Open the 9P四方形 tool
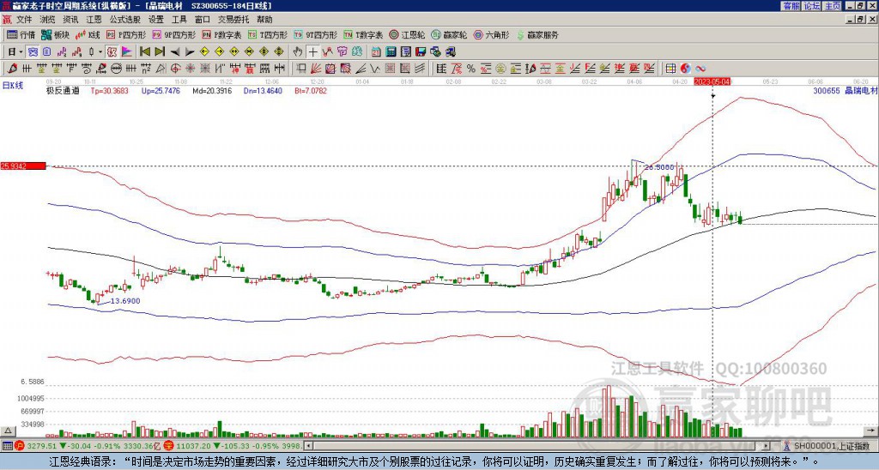This screenshot has height=470, width=879. pos(173,34)
